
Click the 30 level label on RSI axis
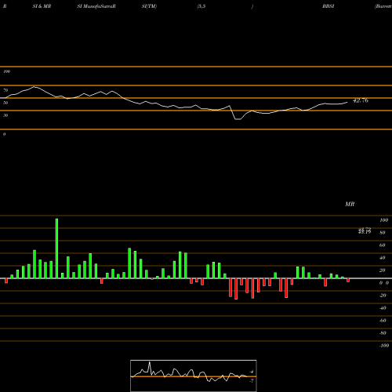click(x=5, y=115)
